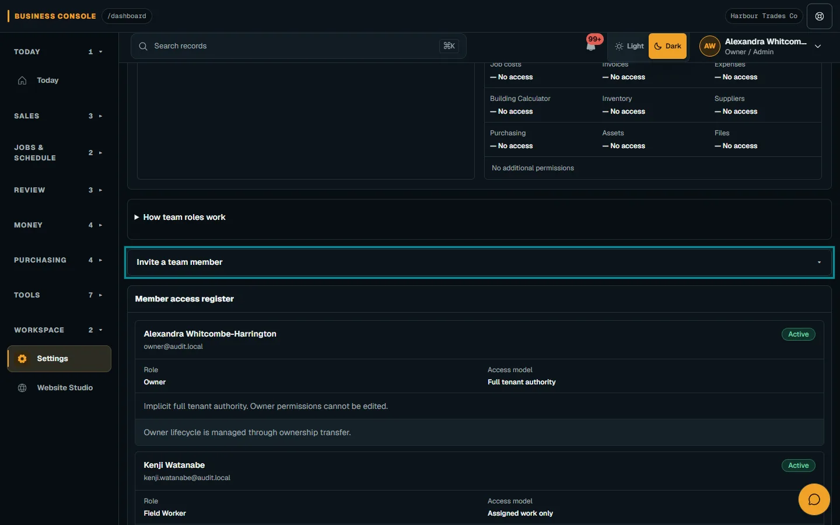The width and height of the screenshot is (840, 525).
Task: Click the globe icon for Website Studio
Action: point(22,388)
